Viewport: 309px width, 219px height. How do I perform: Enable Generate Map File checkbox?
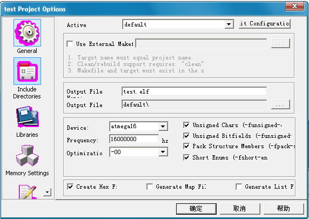point(150,187)
